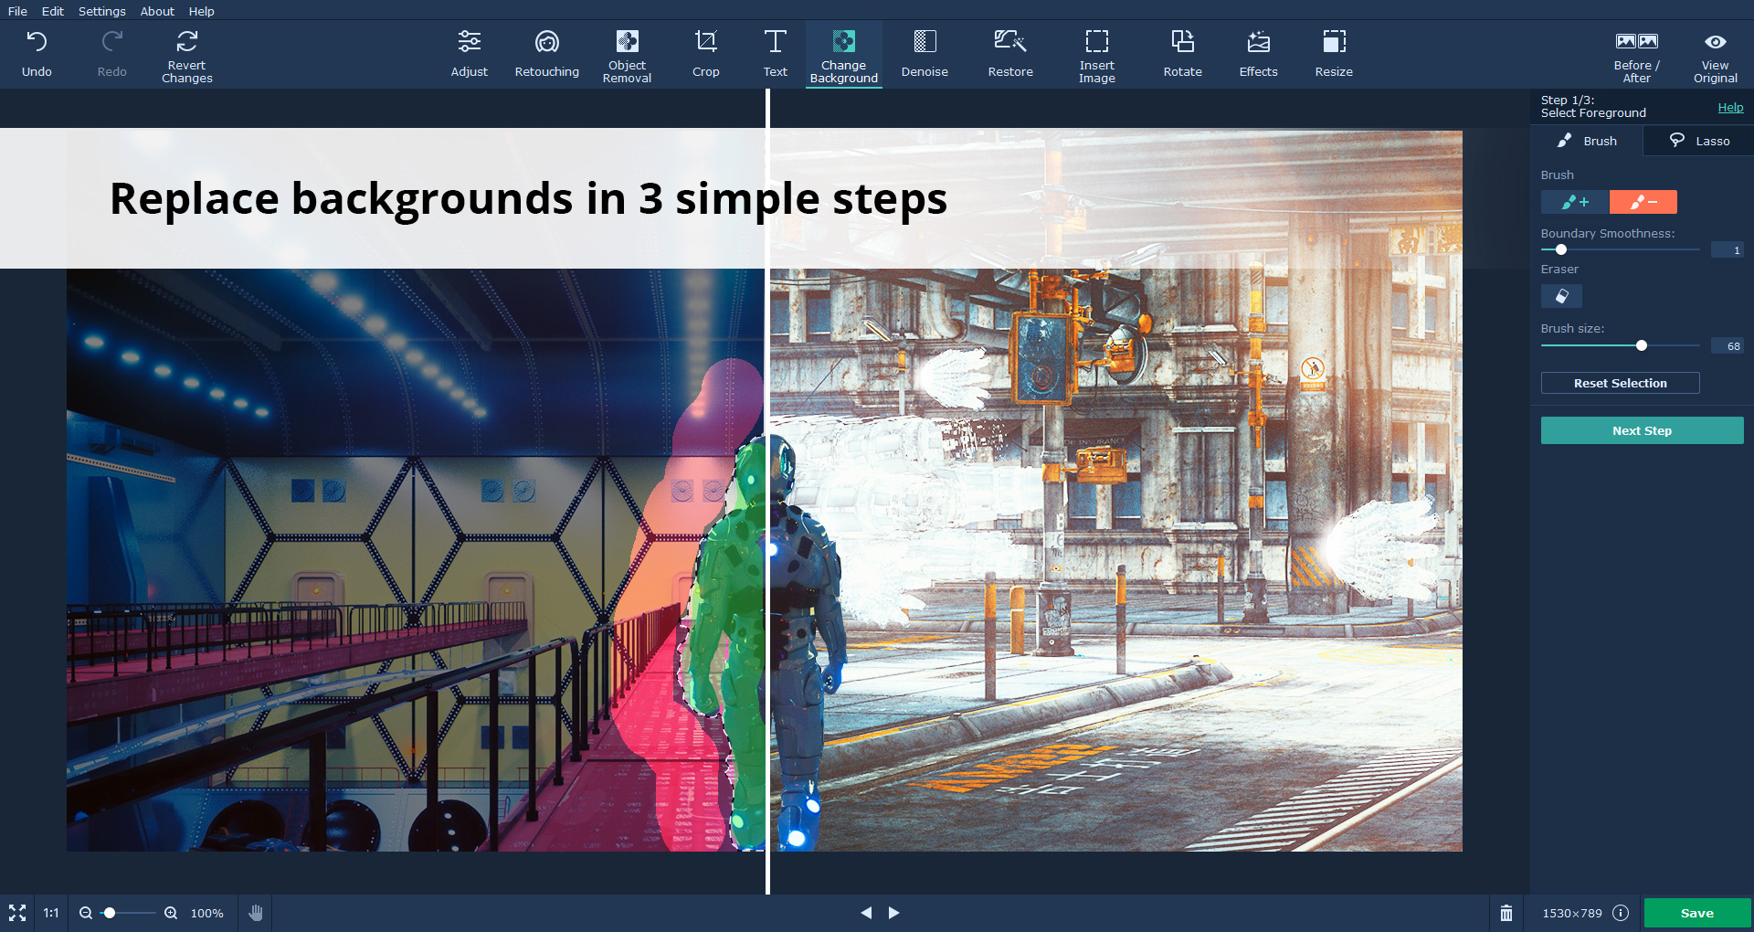Select the Eraser tool icon
This screenshot has height=932, width=1754.
point(1561,296)
